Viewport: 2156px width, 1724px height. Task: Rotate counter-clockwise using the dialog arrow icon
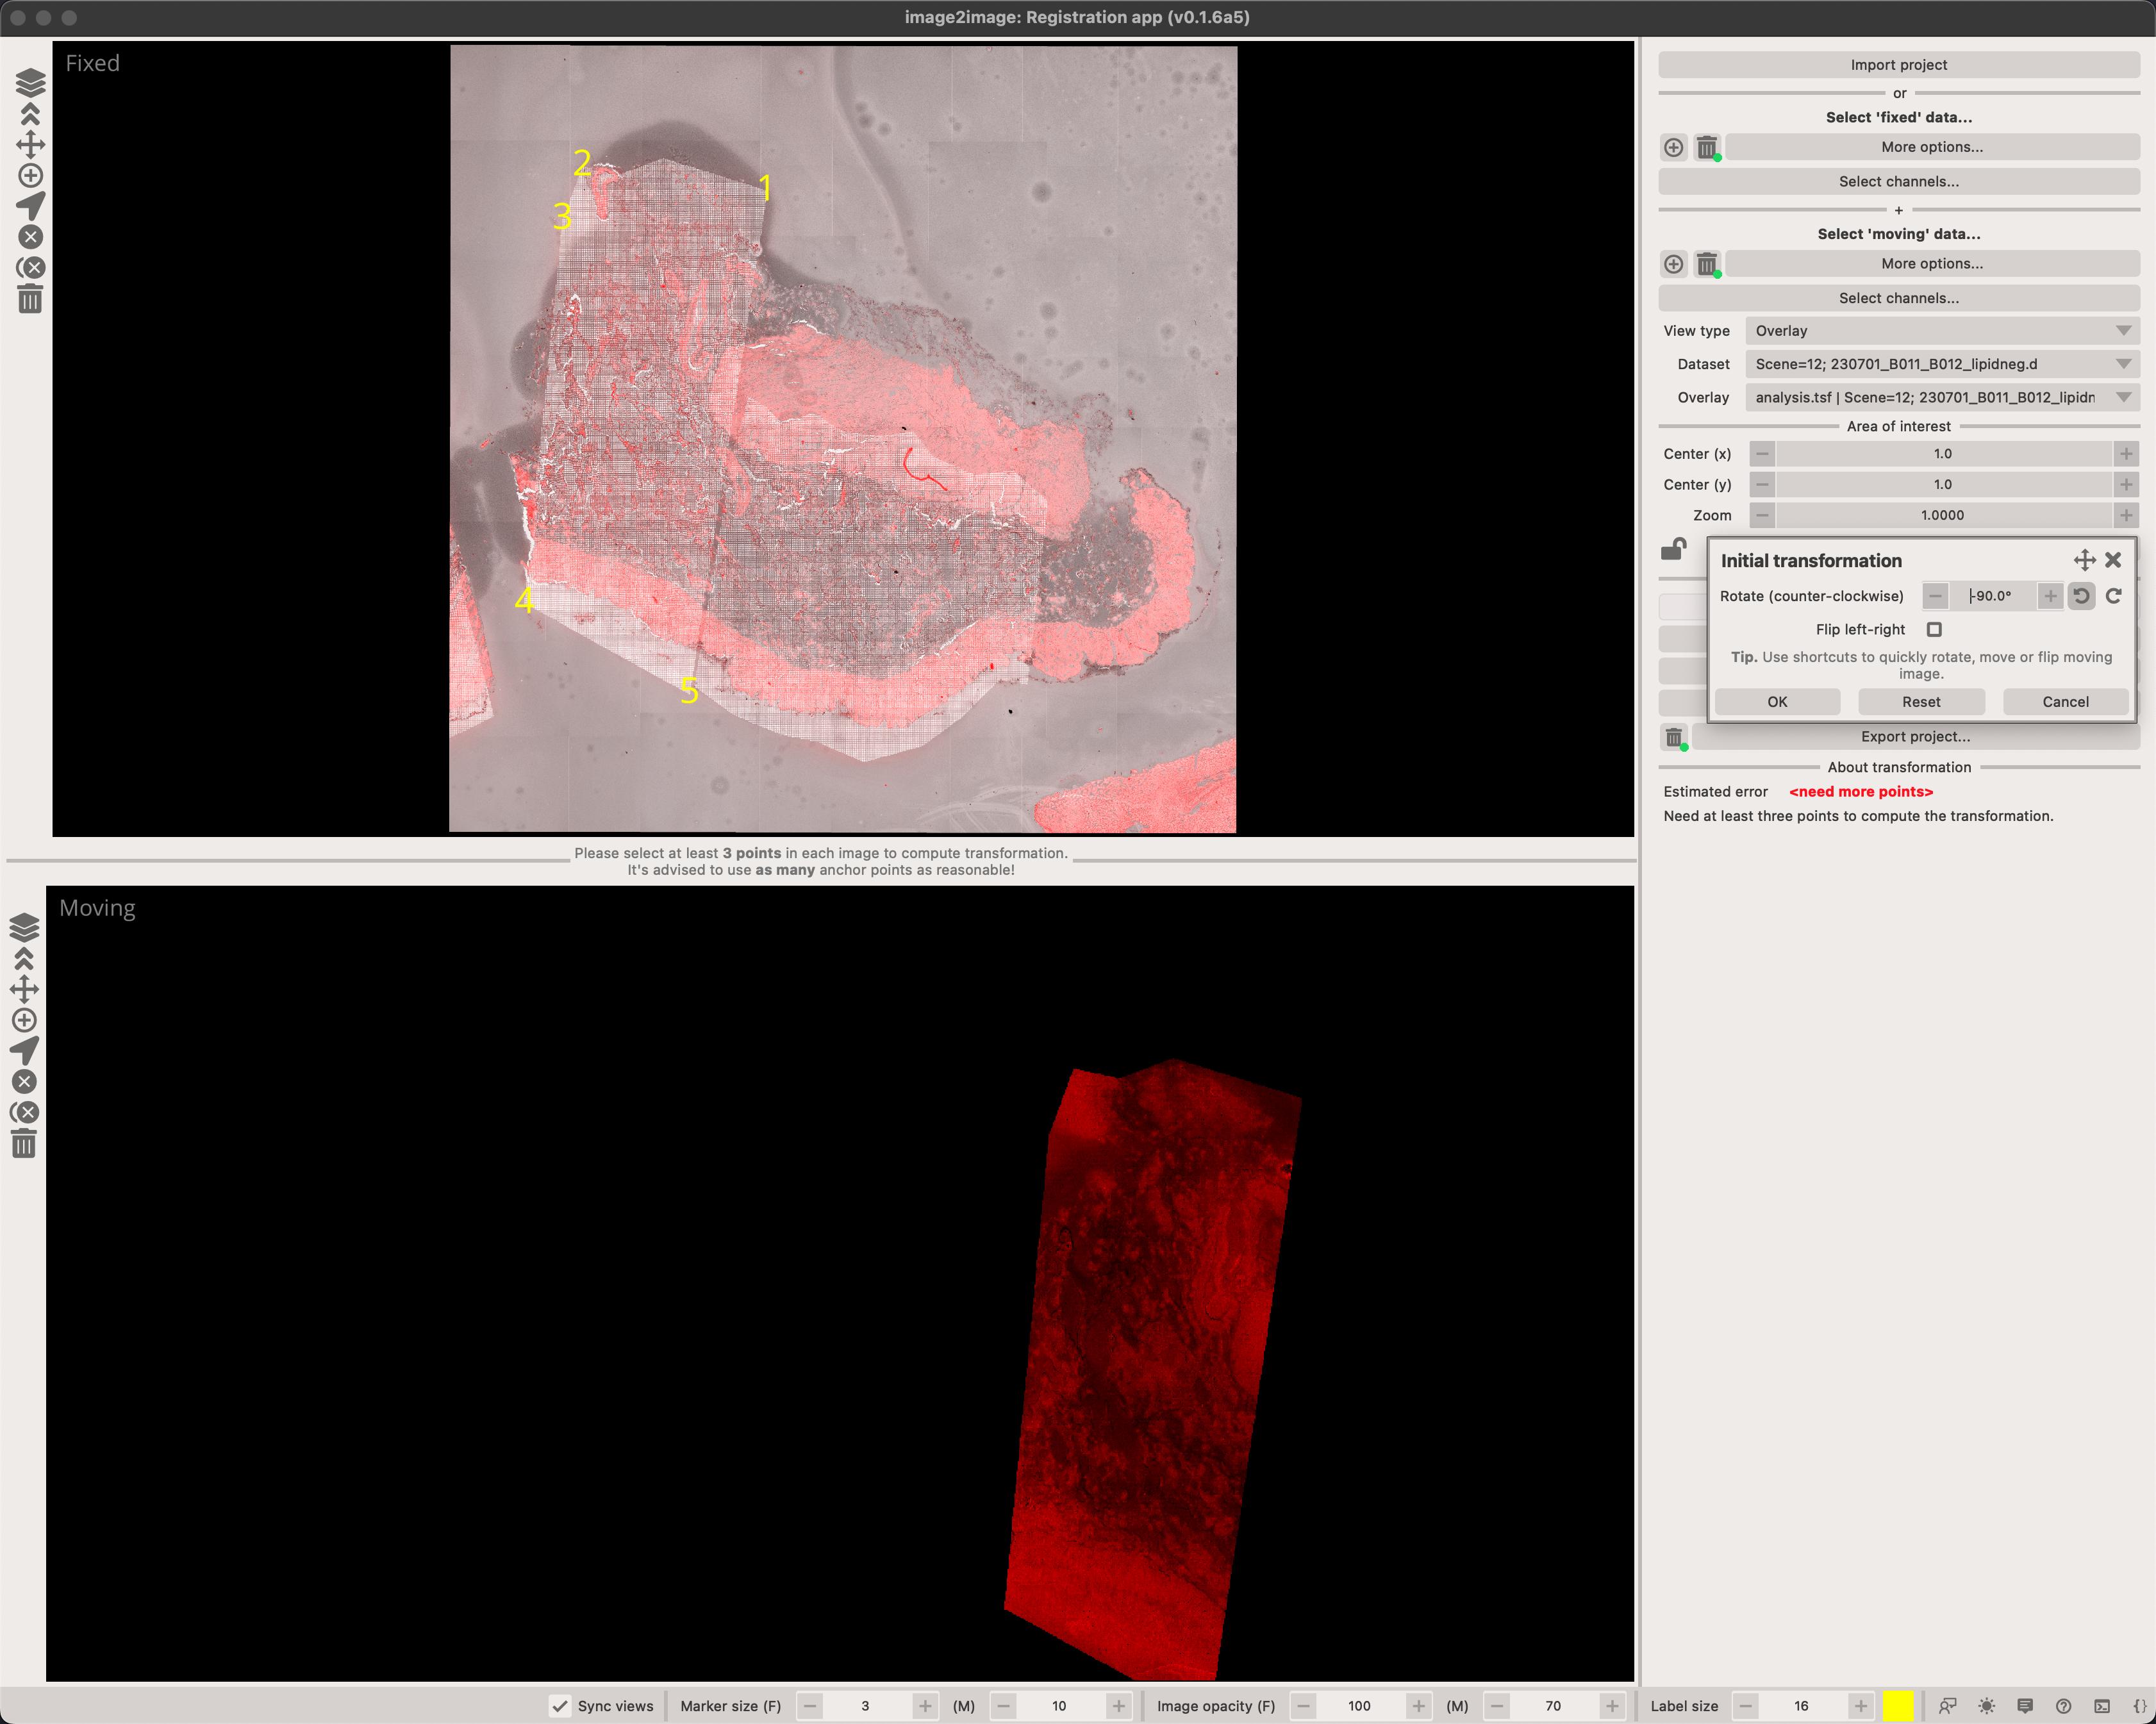tap(2081, 596)
